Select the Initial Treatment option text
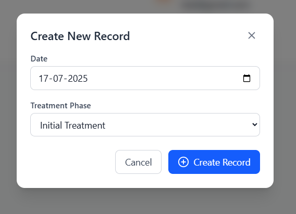Screen dimensions: 296x214 pyautogui.click(x=72, y=125)
